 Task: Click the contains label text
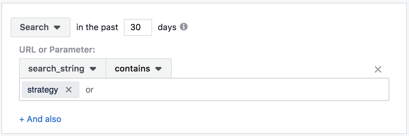click(x=132, y=68)
